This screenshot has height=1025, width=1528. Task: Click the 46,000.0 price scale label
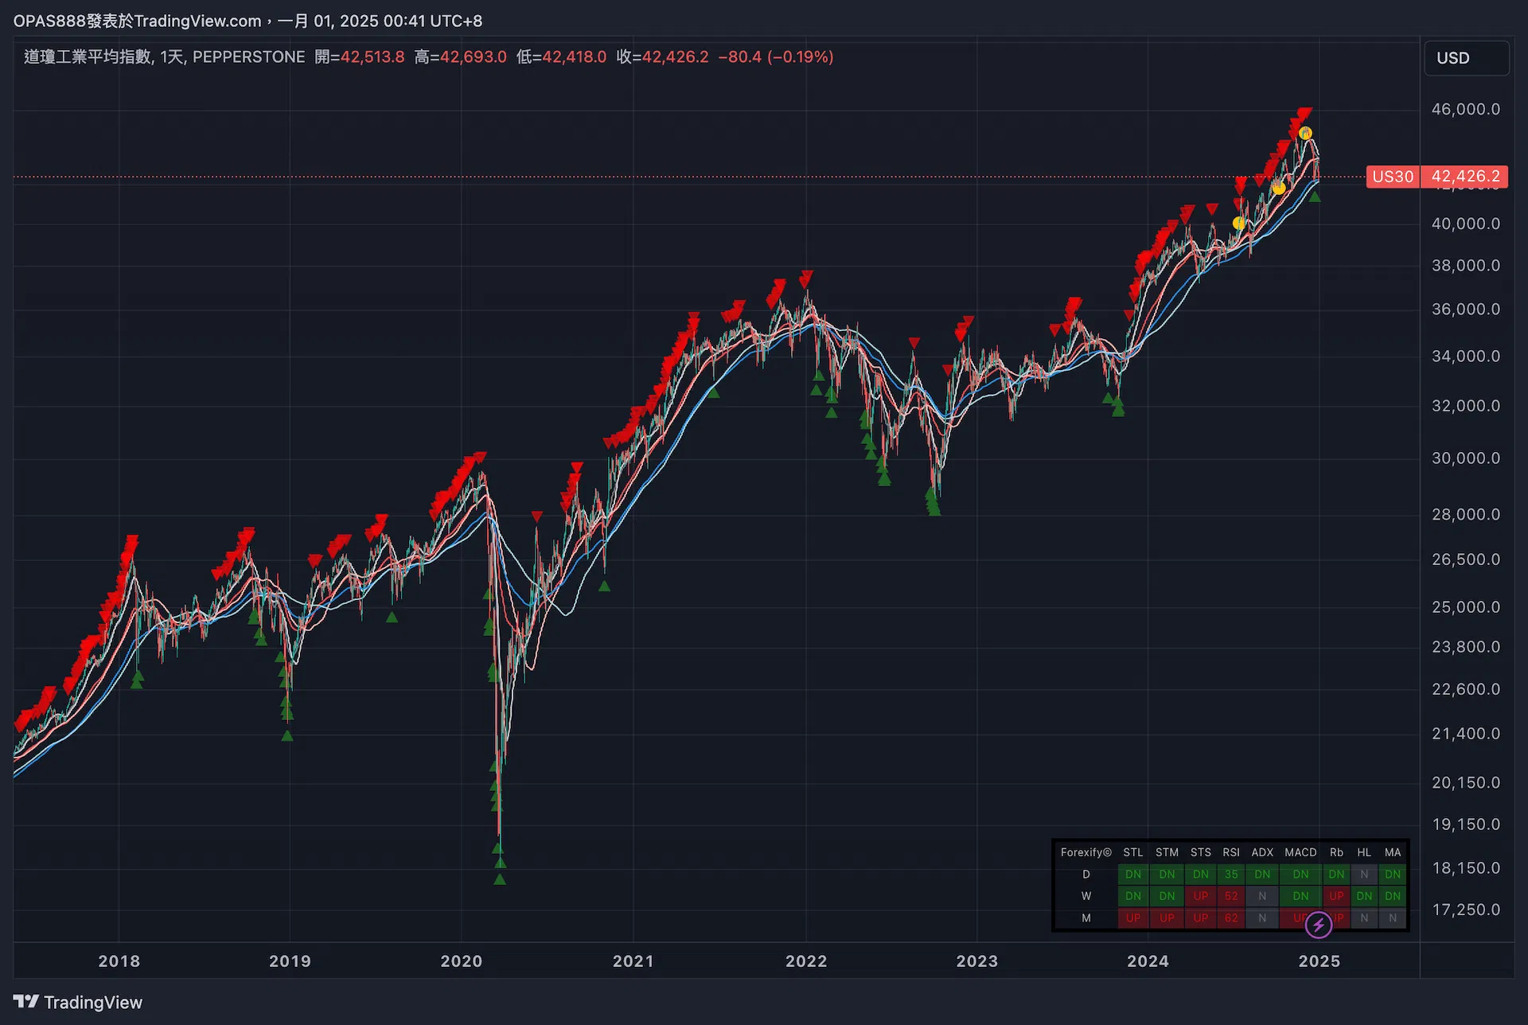(1466, 109)
